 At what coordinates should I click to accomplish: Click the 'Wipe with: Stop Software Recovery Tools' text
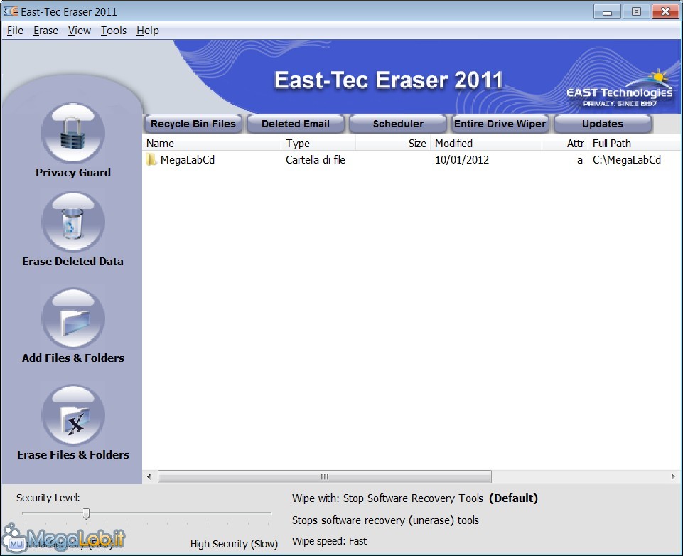pyautogui.click(x=387, y=498)
